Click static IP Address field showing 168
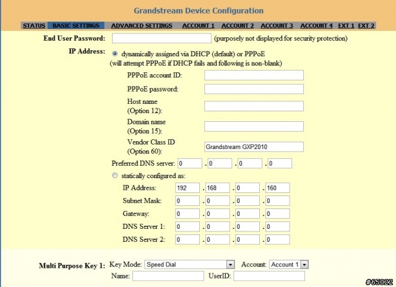The width and height of the screenshot is (396, 287). pyautogui.click(x=217, y=188)
